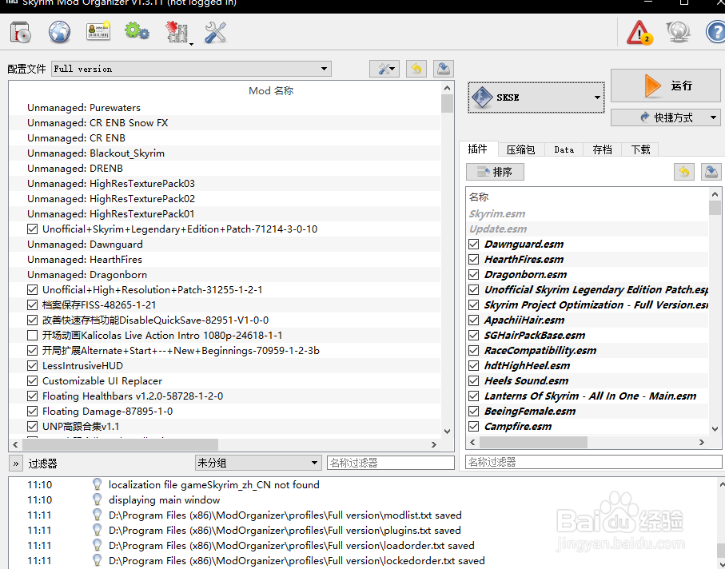Screen dimensions: 725x569
Task: Select Unmanaged: Purewaters mod row
Action: 225,108
